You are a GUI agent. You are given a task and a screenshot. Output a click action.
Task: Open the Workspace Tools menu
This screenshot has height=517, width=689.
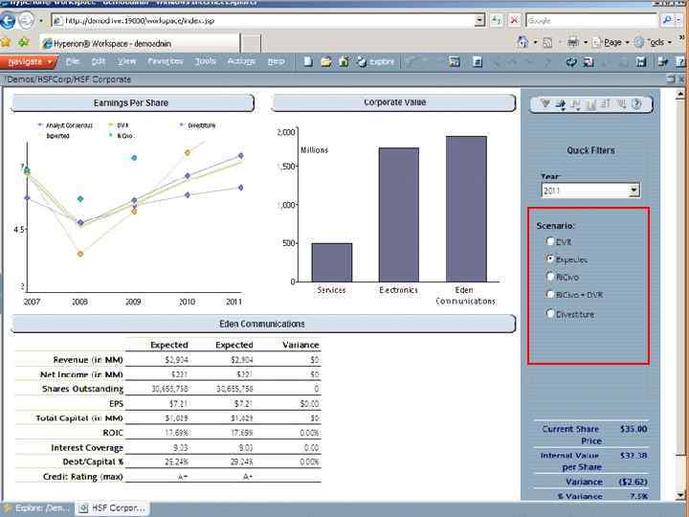(206, 61)
